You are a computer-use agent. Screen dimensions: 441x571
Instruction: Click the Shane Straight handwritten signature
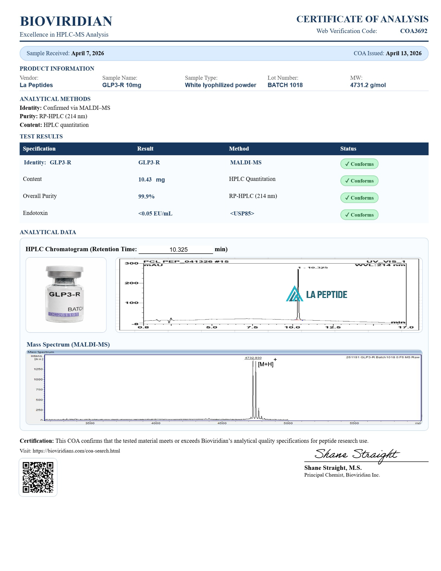[357, 455]
